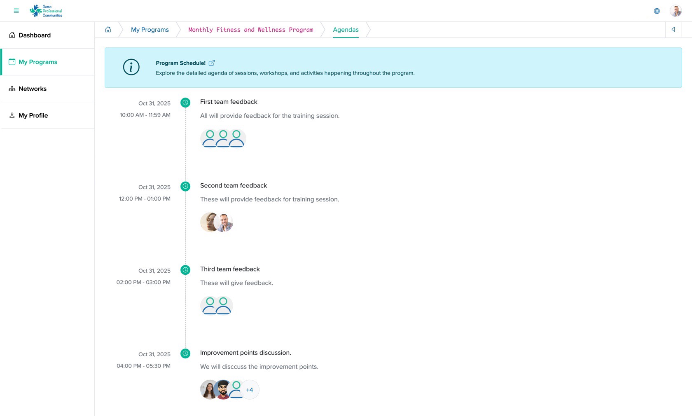Open the My Programs breadcrumb
This screenshot has width=692, height=416.
[x=150, y=30]
